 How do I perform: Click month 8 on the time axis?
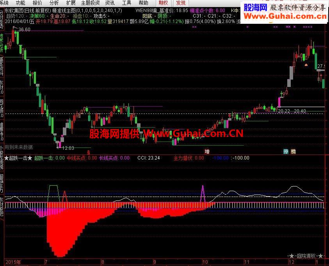coord(103,262)
